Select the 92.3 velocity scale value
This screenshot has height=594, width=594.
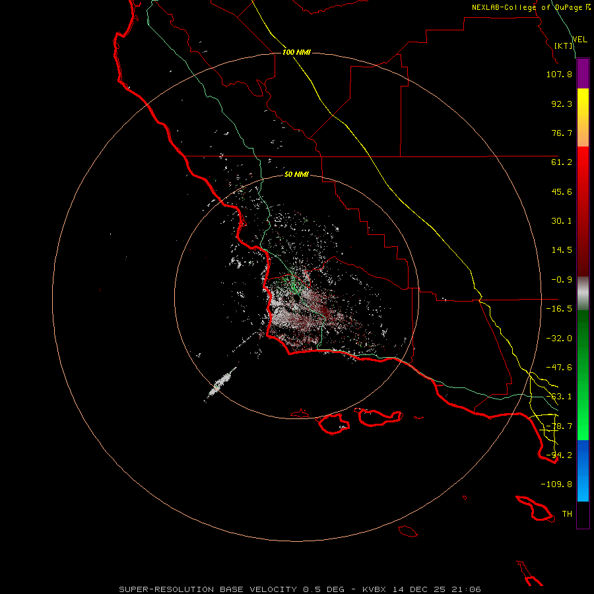tap(562, 104)
